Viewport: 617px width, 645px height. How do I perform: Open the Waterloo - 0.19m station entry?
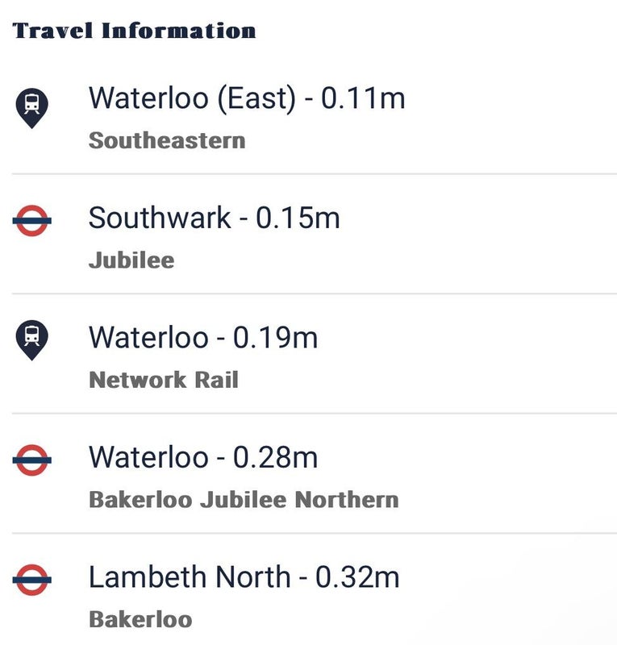point(203,337)
